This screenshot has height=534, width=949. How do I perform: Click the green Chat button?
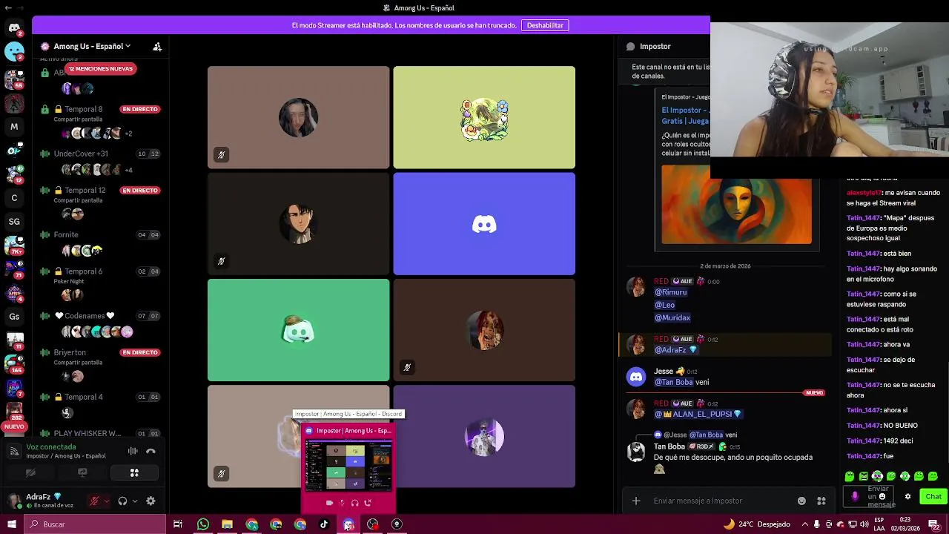point(933,496)
